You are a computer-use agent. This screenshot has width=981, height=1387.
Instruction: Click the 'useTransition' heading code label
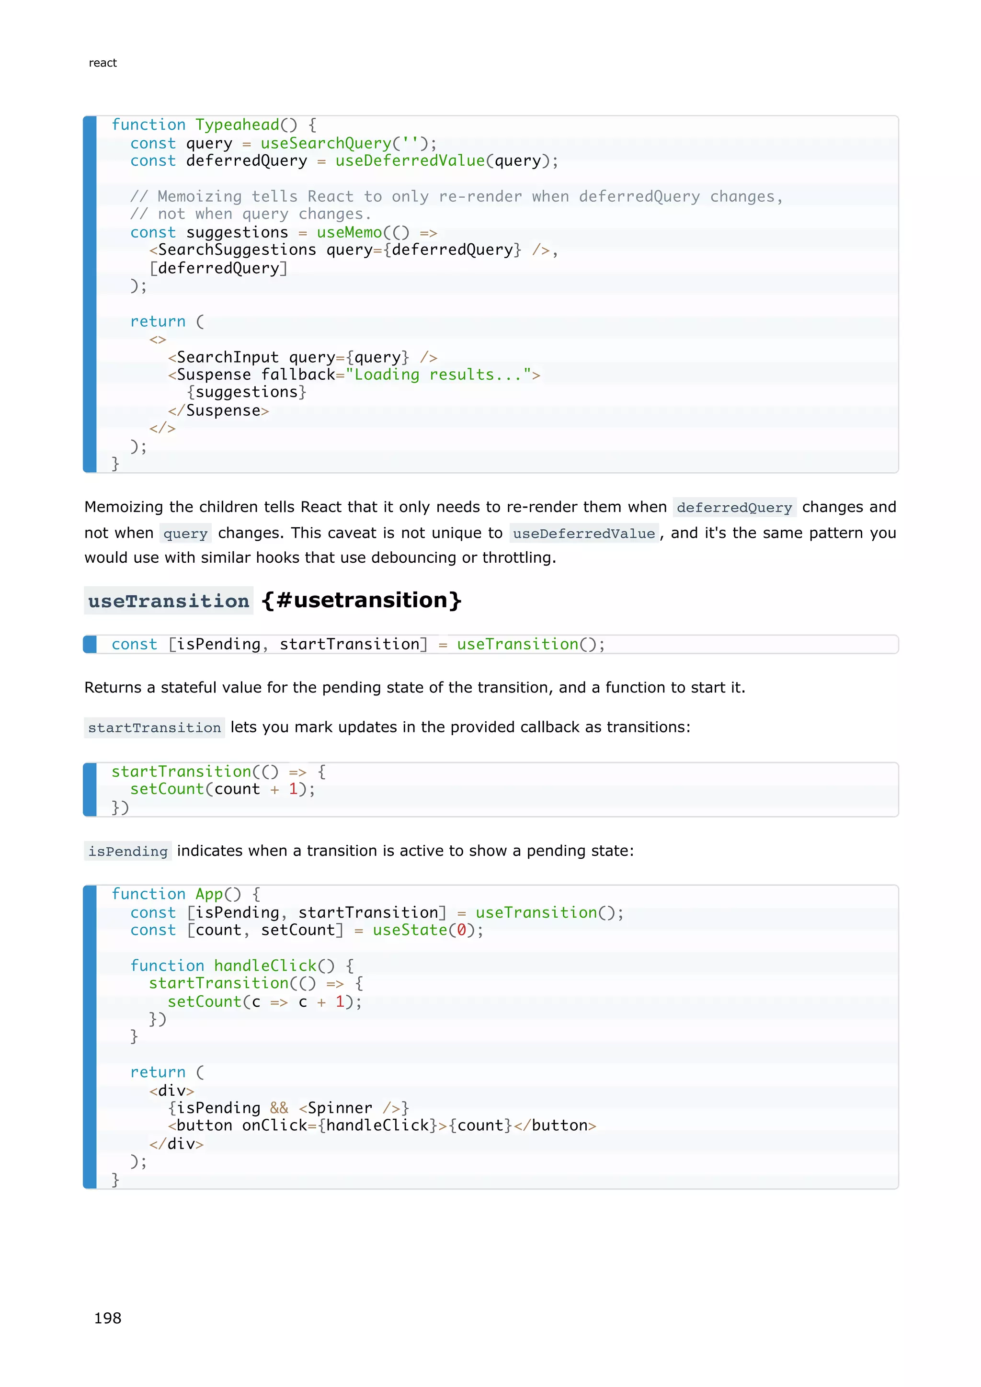169,601
